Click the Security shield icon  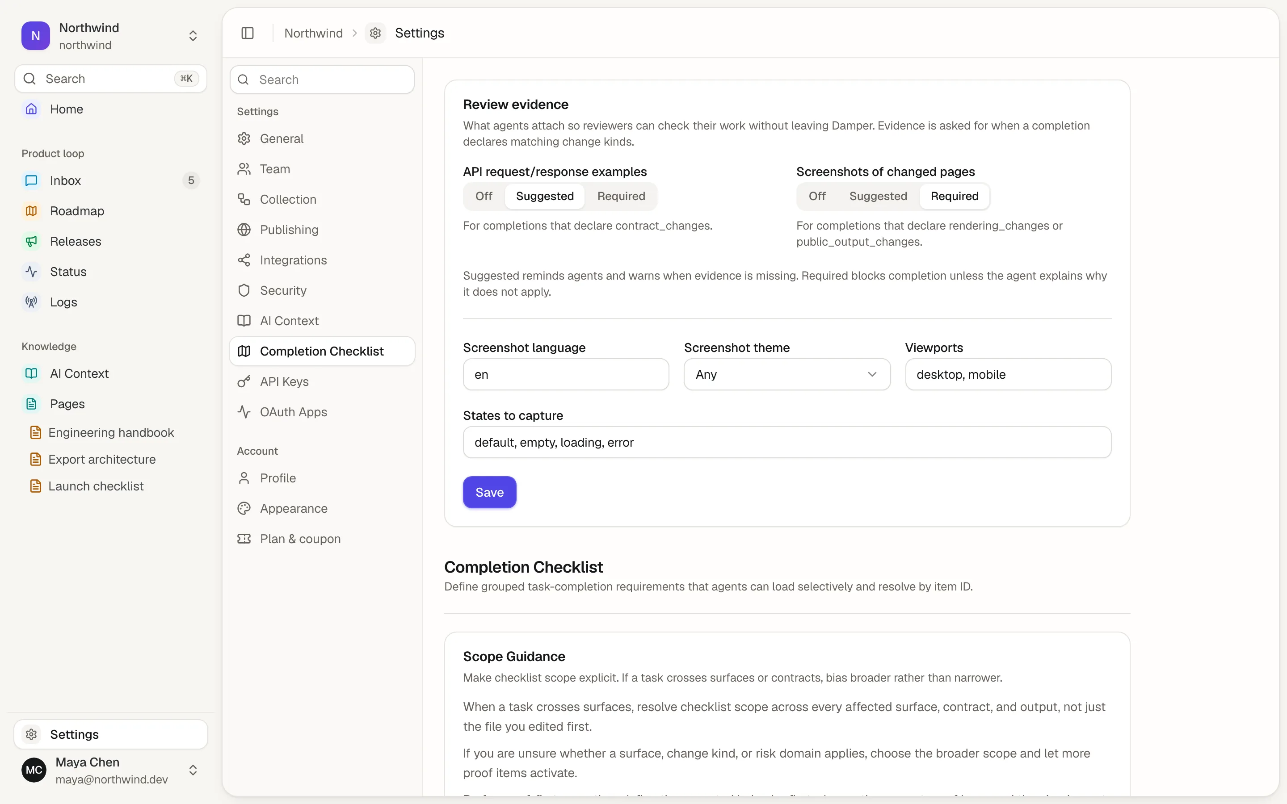[x=244, y=290]
